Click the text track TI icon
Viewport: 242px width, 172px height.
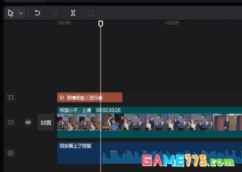tap(11, 98)
